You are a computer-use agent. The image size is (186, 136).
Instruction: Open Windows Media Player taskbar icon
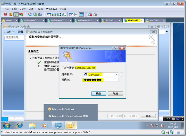pyautogui.click(x=45, y=125)
